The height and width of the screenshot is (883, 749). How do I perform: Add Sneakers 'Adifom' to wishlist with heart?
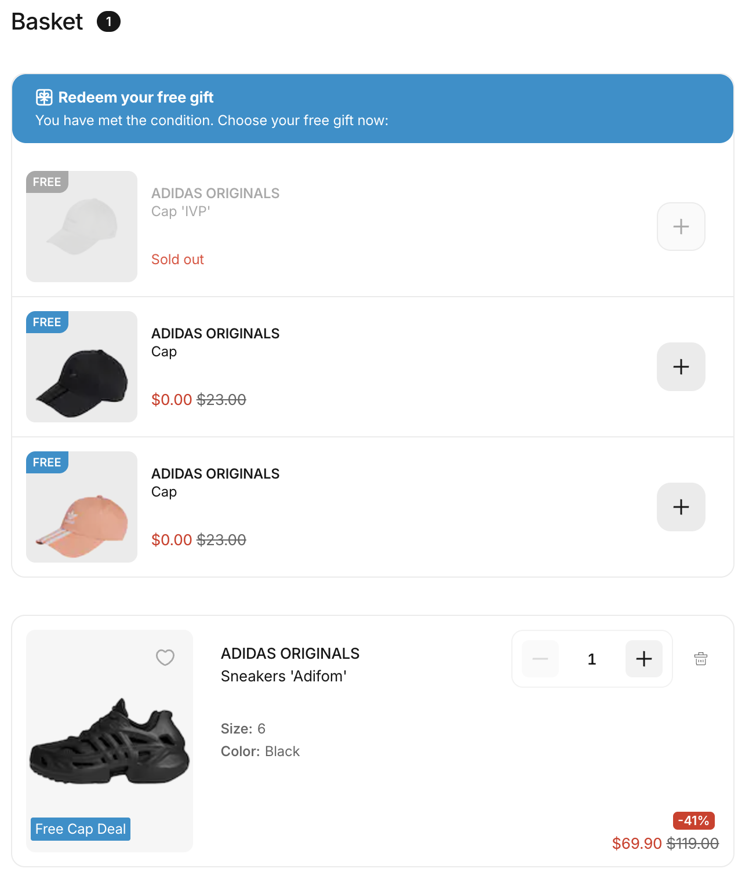coord(165,658)
